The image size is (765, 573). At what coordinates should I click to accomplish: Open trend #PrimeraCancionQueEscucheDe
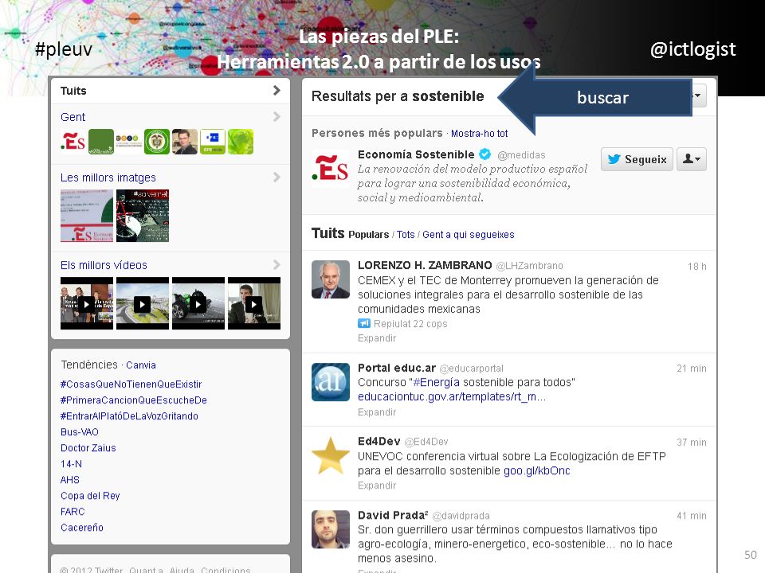coord(134,400)
